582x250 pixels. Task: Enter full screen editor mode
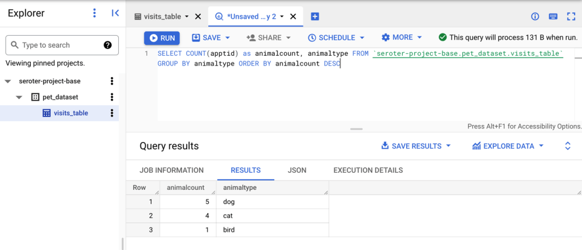tap(571, 16)
